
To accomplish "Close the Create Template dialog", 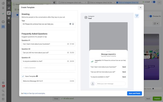I will (x=141, y=7).
